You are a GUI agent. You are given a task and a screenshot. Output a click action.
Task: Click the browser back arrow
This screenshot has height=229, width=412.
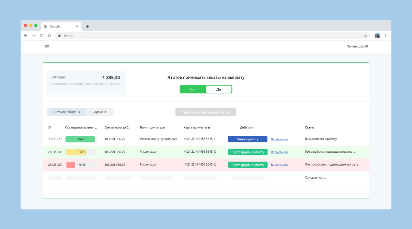coord(26,36)
